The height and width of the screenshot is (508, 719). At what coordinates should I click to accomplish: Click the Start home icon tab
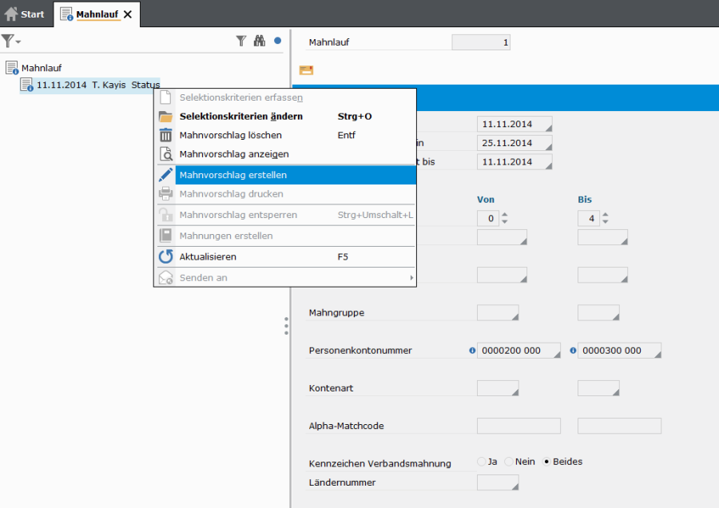click(25, 14)
